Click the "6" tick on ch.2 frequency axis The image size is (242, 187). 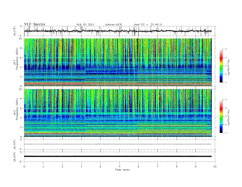21,108
